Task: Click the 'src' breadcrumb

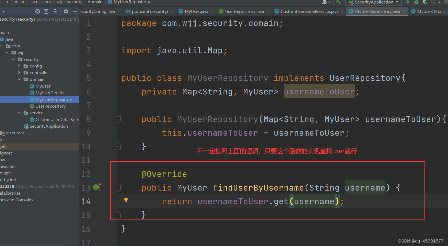Action: (x=6, y=2)
